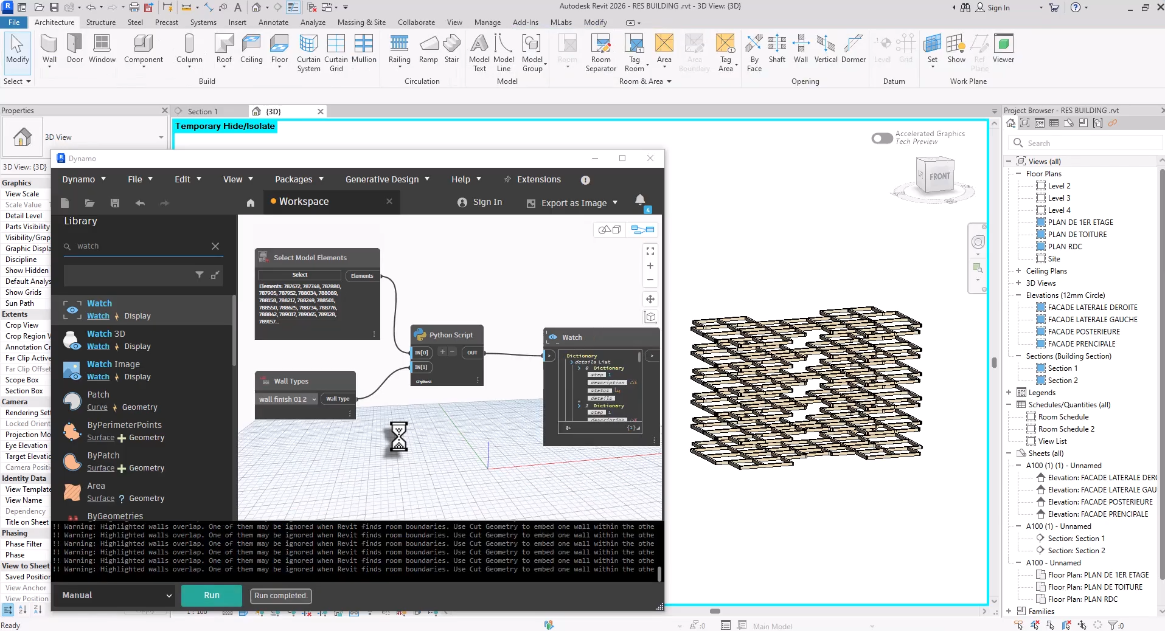The height and width of the screenshot is (631, 1165).
Task: Click the Level tool in the Datum panel
Action: pos(882,49)
